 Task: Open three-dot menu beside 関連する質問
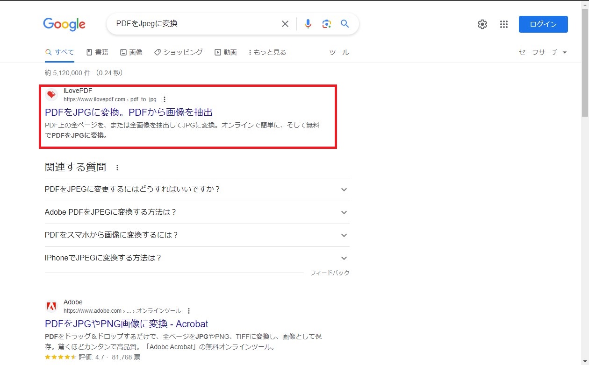point(117,168)
